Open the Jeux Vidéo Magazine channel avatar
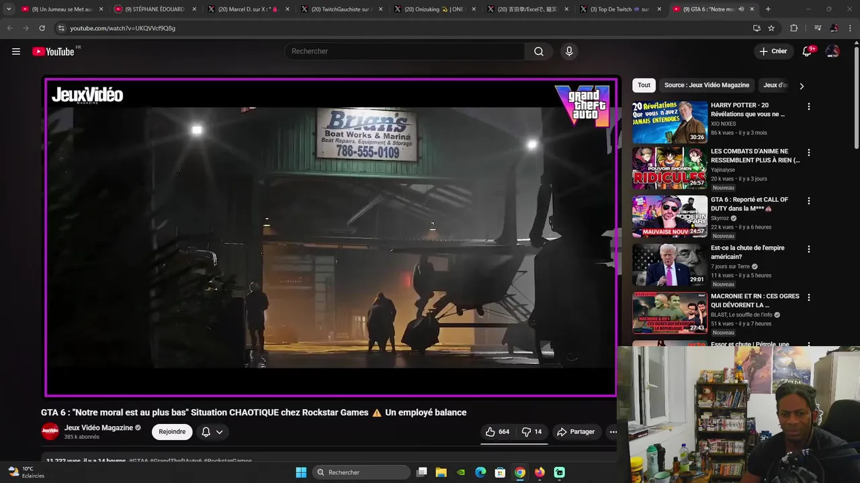The image size is (860, 483). click(x=50, y=432)
